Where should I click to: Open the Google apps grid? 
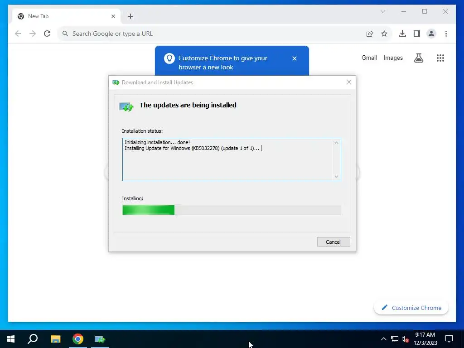pos(440,58)
